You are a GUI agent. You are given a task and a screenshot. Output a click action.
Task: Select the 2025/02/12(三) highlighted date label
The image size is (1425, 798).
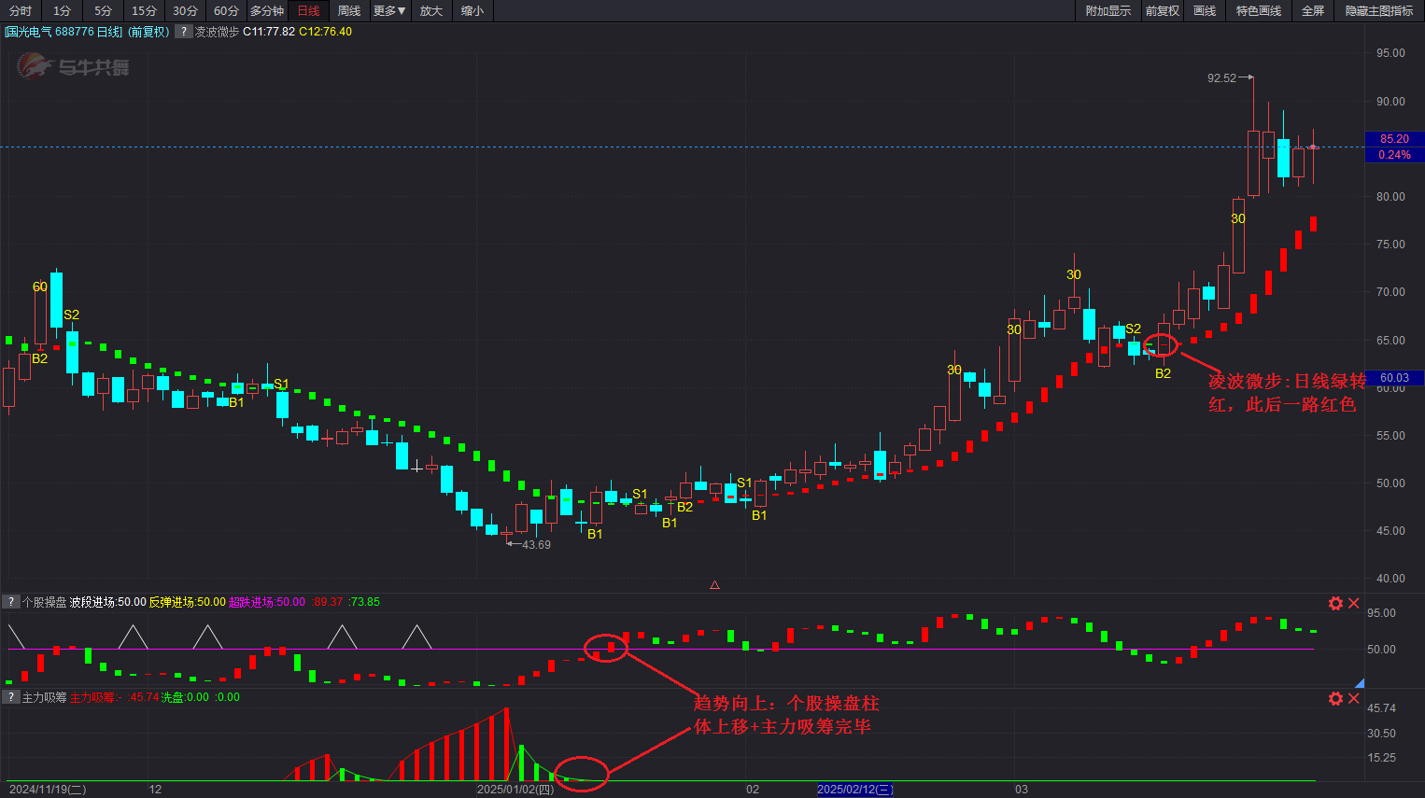point(855,790)
